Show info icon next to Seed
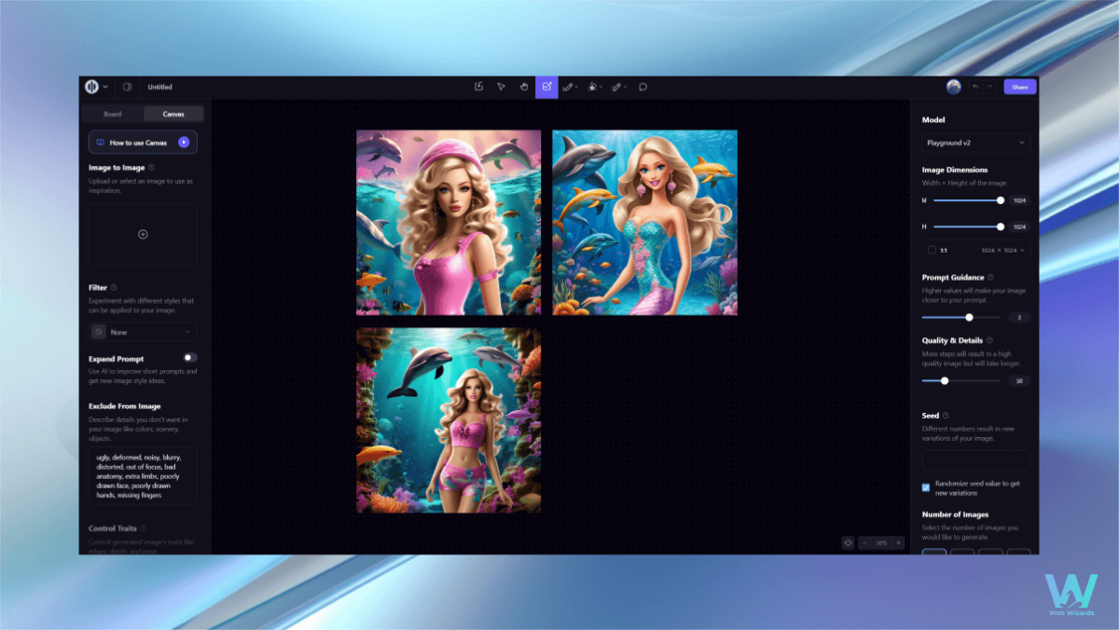 (x=946, y=416)
